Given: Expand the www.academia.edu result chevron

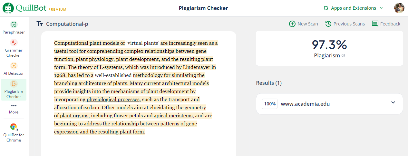Looking at the screenshot, I should click(393, 102).
